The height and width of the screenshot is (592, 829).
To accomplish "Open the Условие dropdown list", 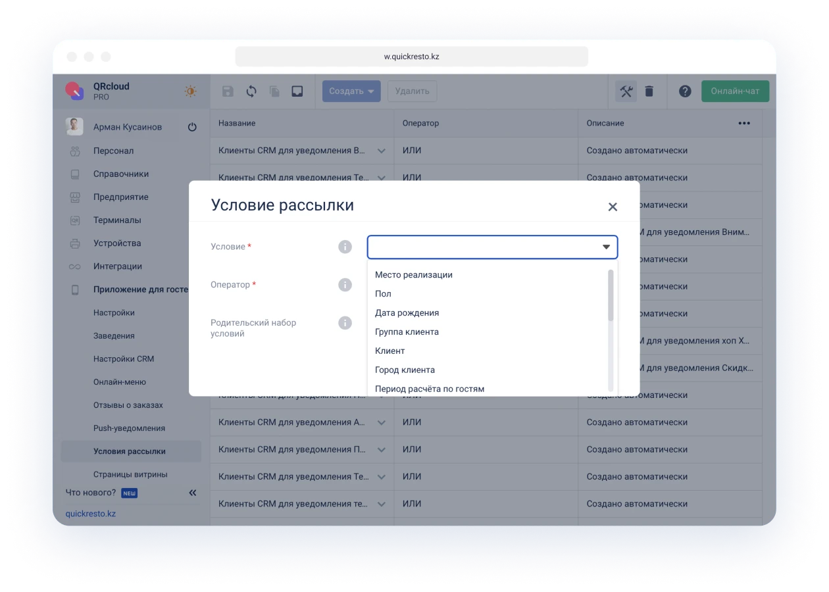I will 492,247.
